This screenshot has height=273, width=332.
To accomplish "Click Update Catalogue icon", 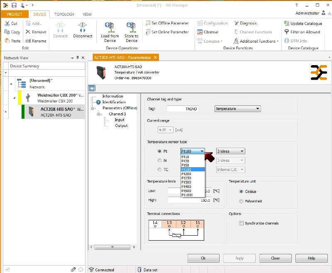I will click(287, 24).
